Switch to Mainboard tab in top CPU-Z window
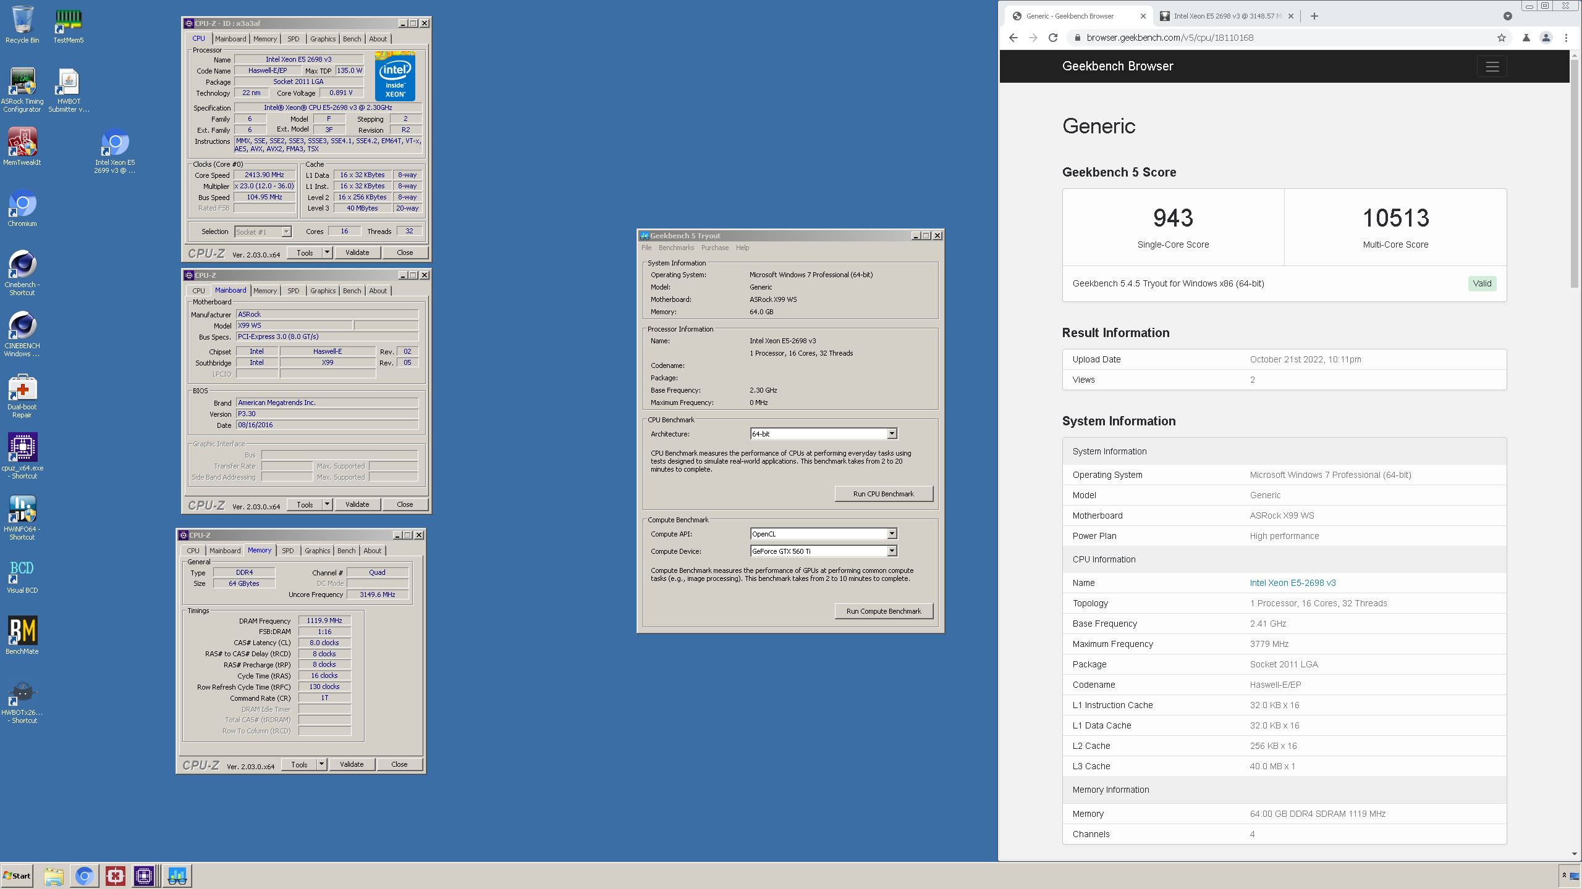 tap(231, 39)
